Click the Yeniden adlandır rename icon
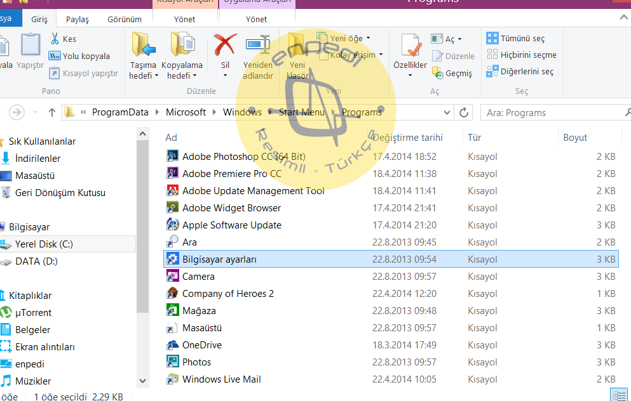631x401 pixels. click(x=258, y=46)
